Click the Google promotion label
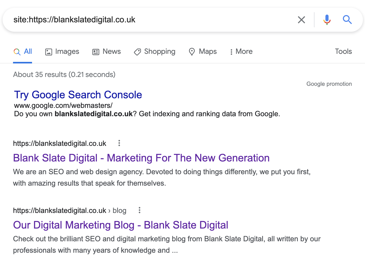 (329, 84)
